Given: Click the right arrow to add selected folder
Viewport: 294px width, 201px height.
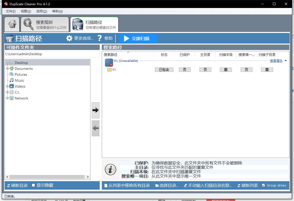Looking at the screenshot, I should (95, 110).
